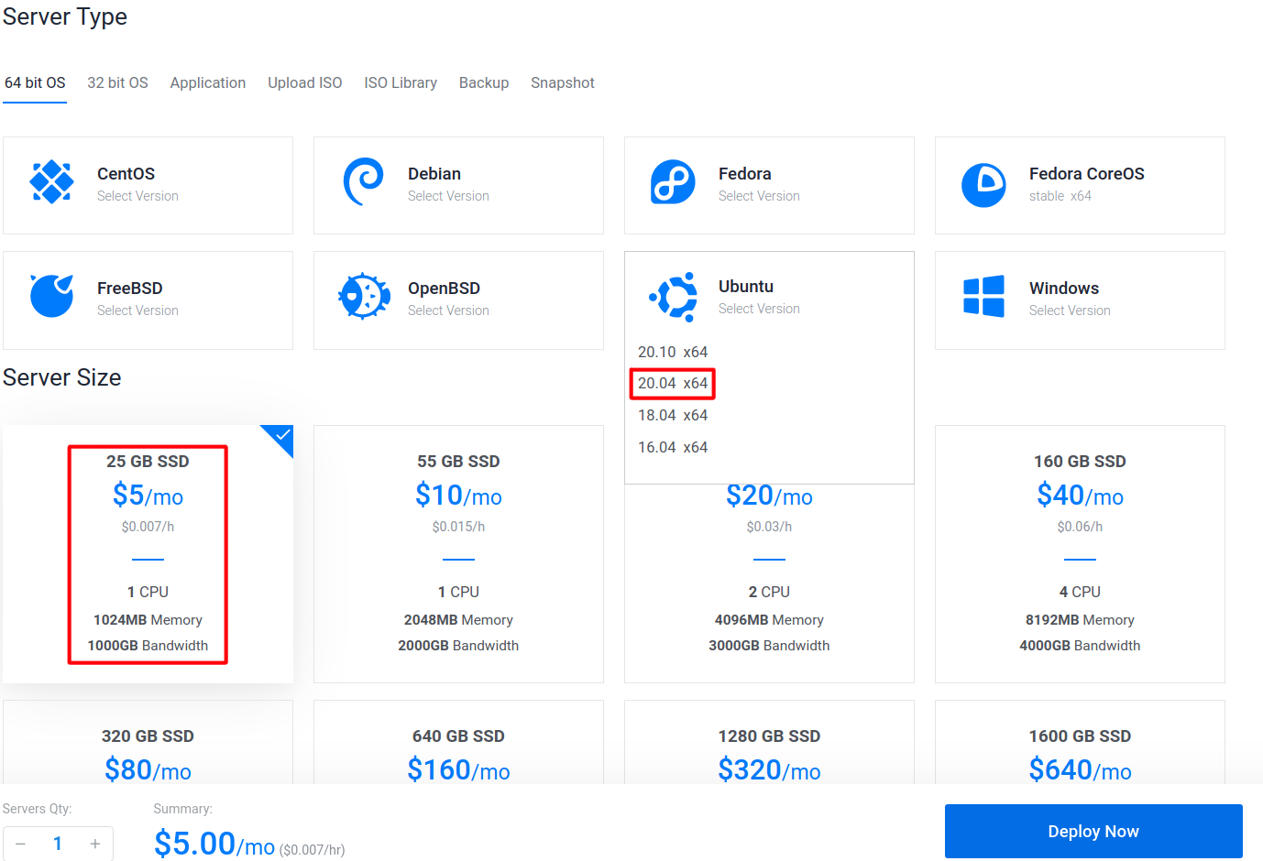Click the $5.00/mo summary price
The image size is (1263, 861).
[214, 844]
